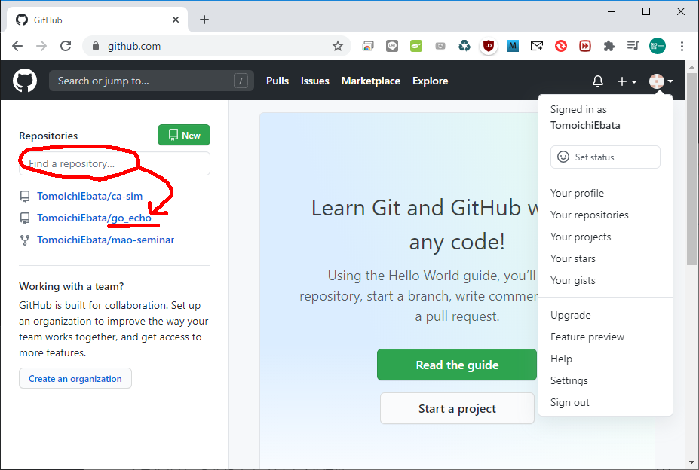Viewport: 699px width, 470px height.
Task: Focus the Find a repository field
Action: coord(115,163)
